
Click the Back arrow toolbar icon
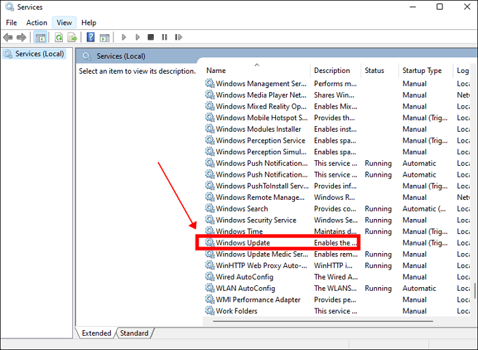(8, 38)
